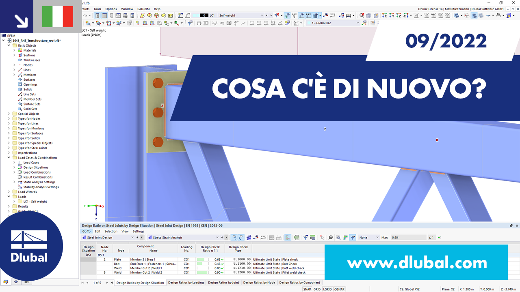Open the Settings menu in results table
Image resolution: width=520 pixels, height=292 pixels.
138,232
